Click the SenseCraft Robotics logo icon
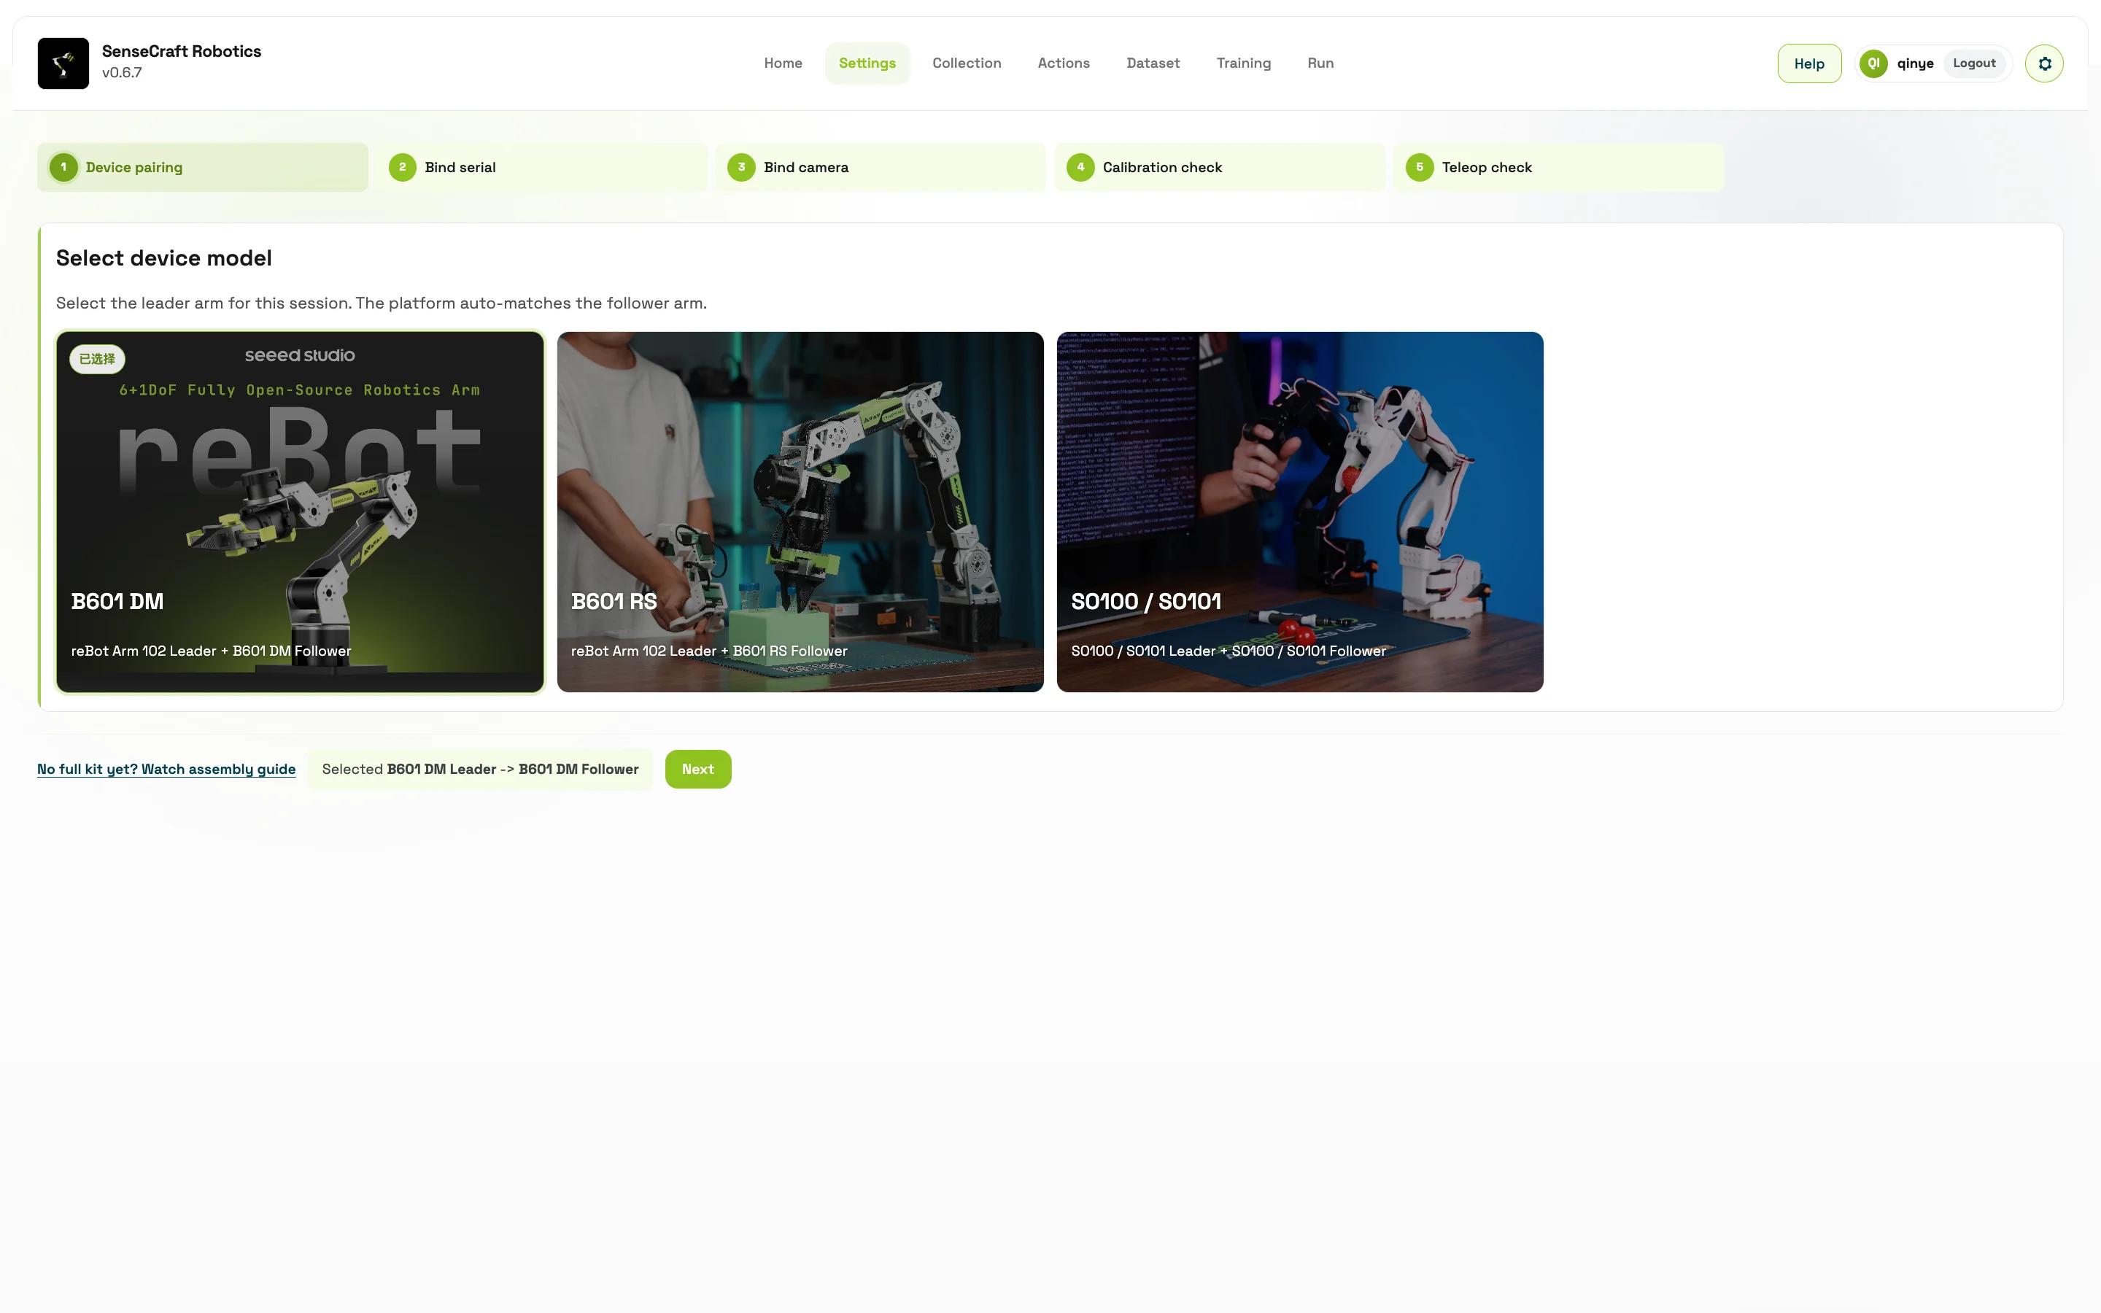The width and height of the screenshot is (2101, 1313). click(x=63, y=63)
